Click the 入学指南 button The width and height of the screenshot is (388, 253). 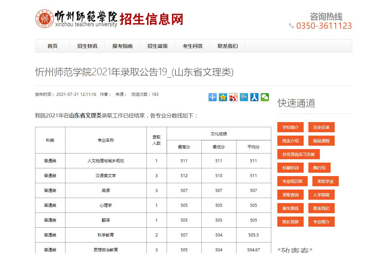322,195
